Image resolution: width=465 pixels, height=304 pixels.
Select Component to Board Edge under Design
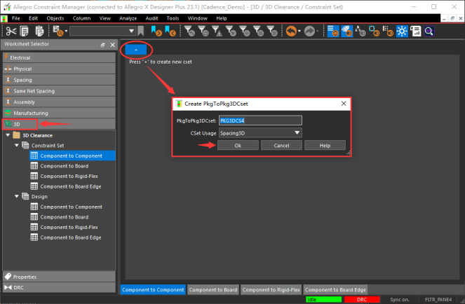[71, 237]
